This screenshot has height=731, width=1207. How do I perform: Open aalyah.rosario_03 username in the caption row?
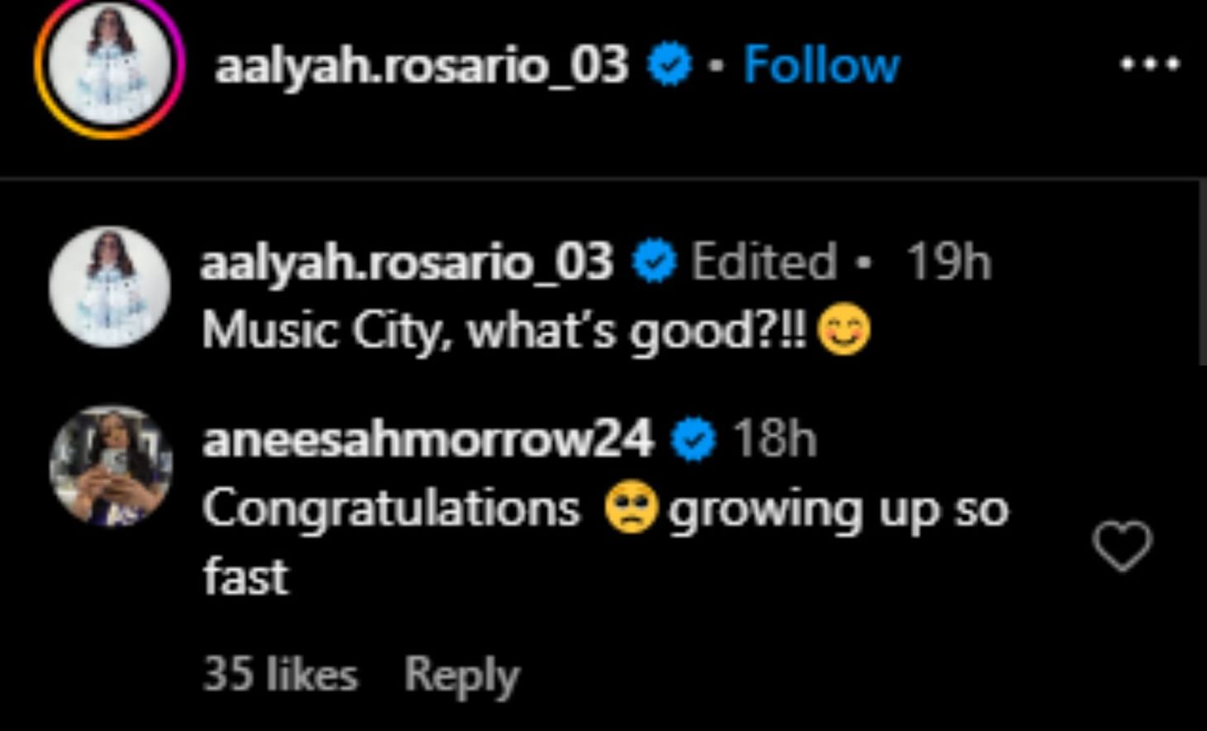click(407, 262)
